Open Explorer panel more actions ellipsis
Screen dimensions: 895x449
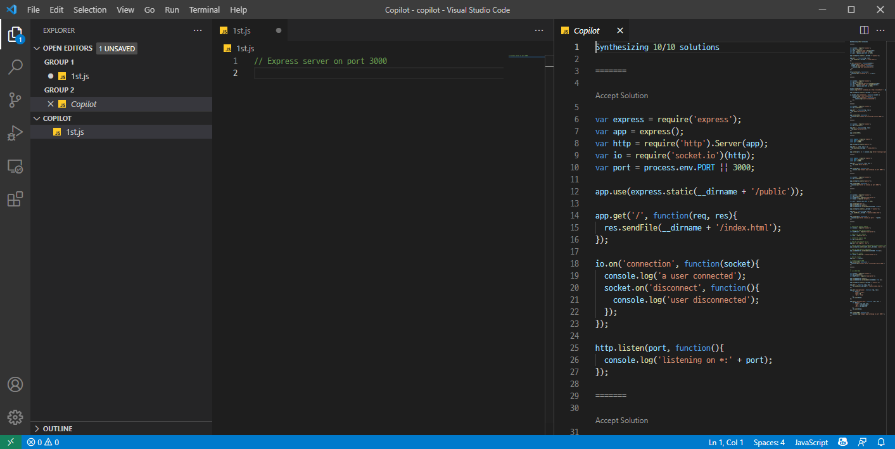tap(198, 30)
